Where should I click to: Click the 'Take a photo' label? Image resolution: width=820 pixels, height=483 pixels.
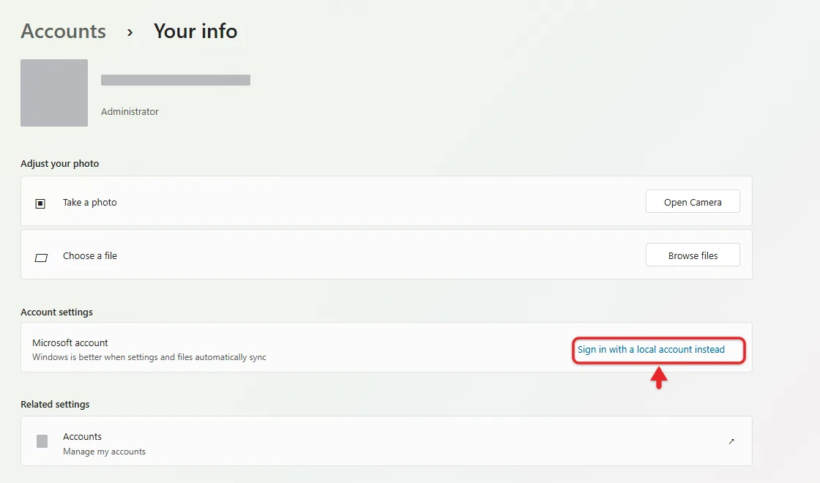point(90,202)
